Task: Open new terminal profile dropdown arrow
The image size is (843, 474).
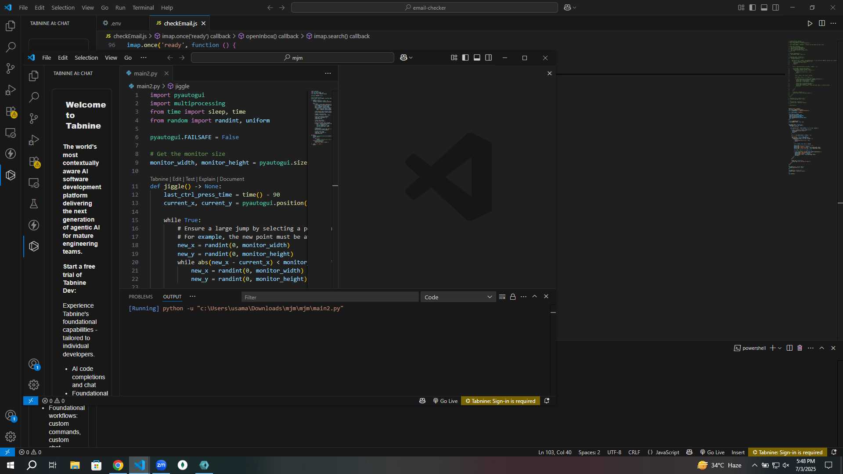Action: point(780,348)
